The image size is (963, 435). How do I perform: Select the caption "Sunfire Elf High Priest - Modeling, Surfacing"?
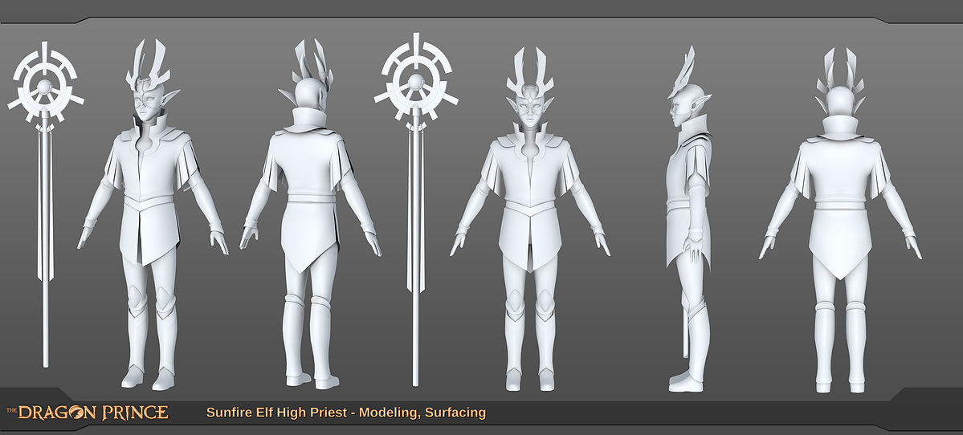tap(346, 413)
